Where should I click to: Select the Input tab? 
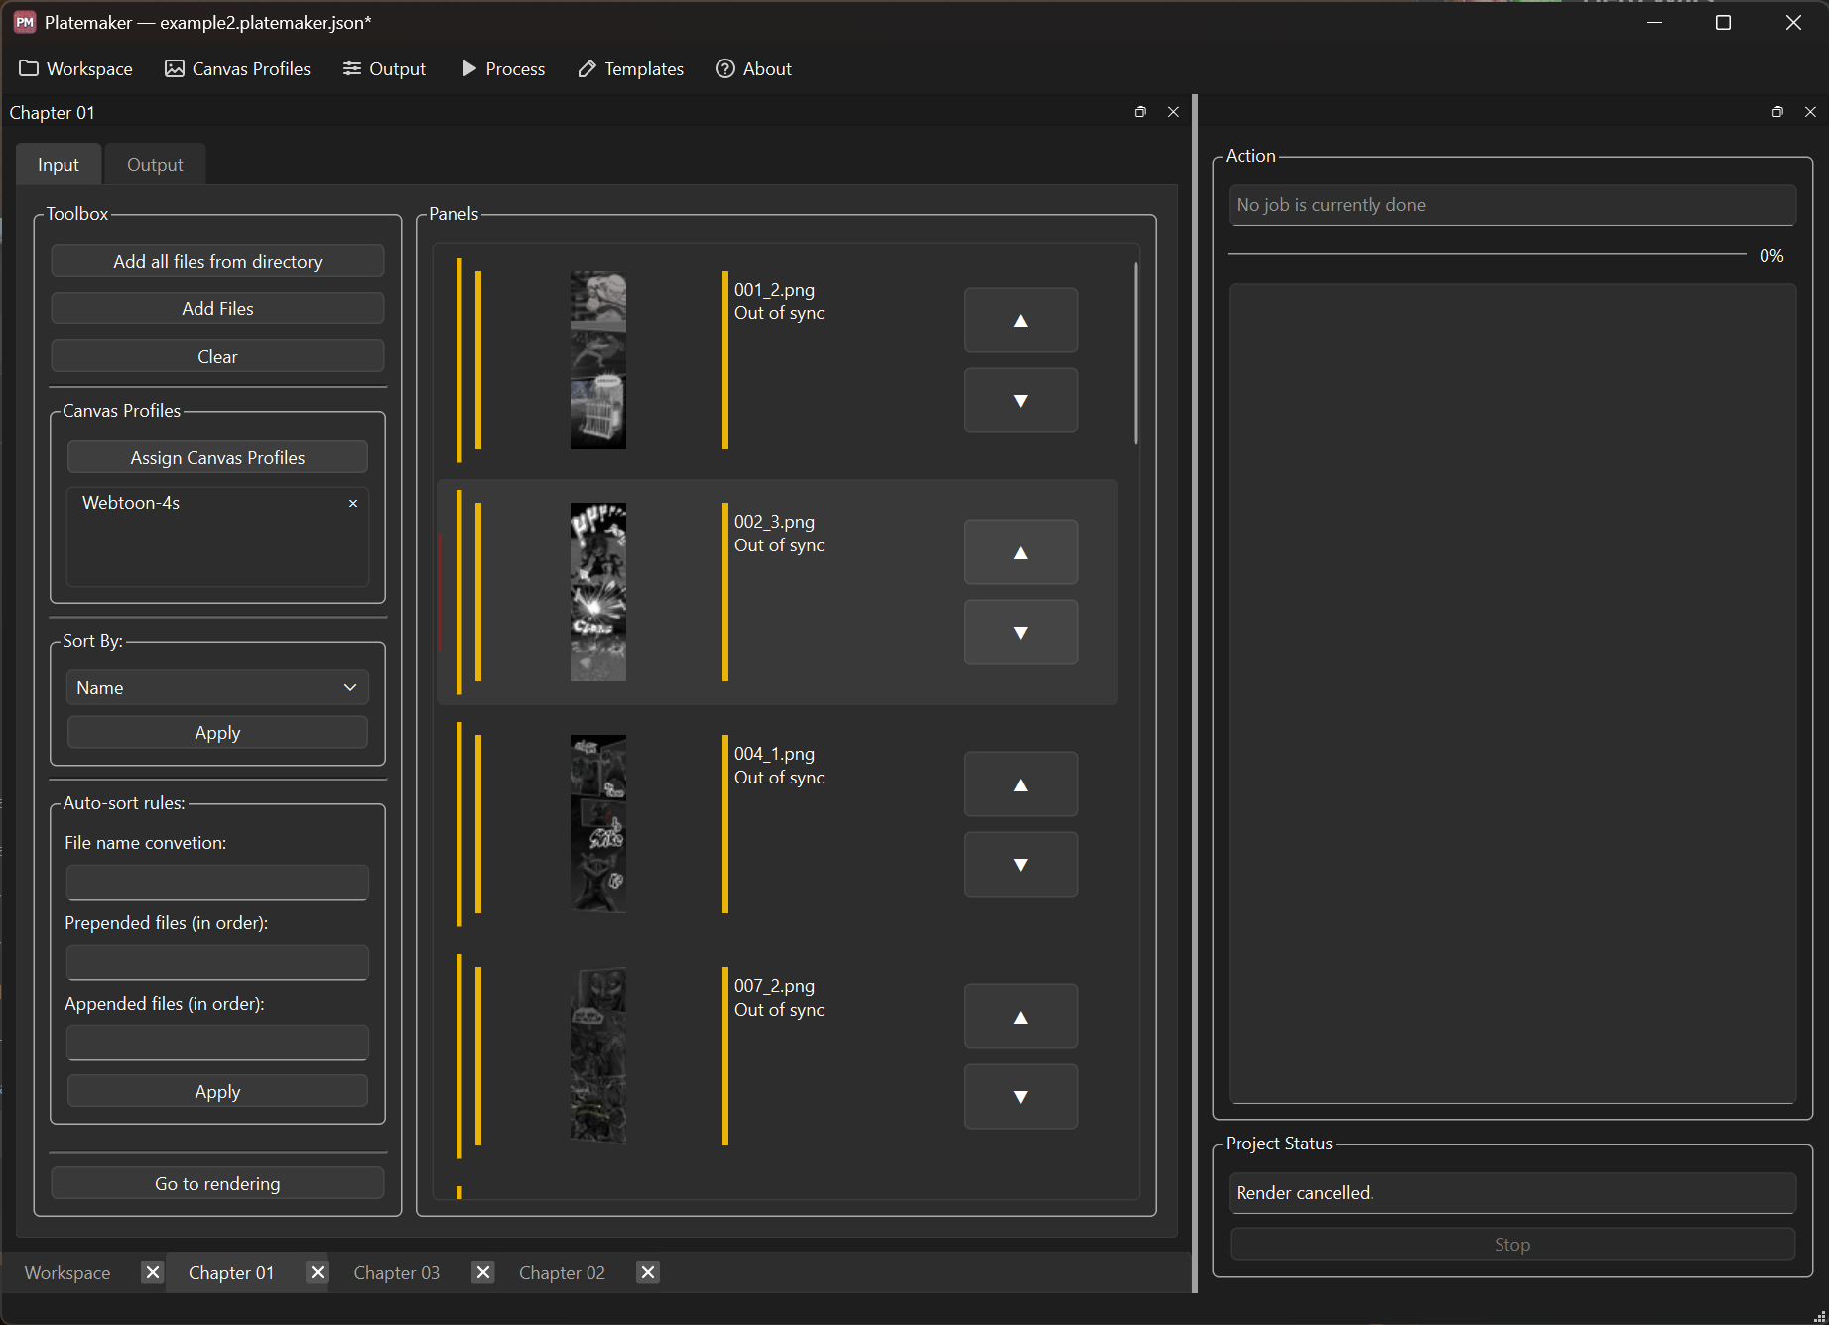59,165
